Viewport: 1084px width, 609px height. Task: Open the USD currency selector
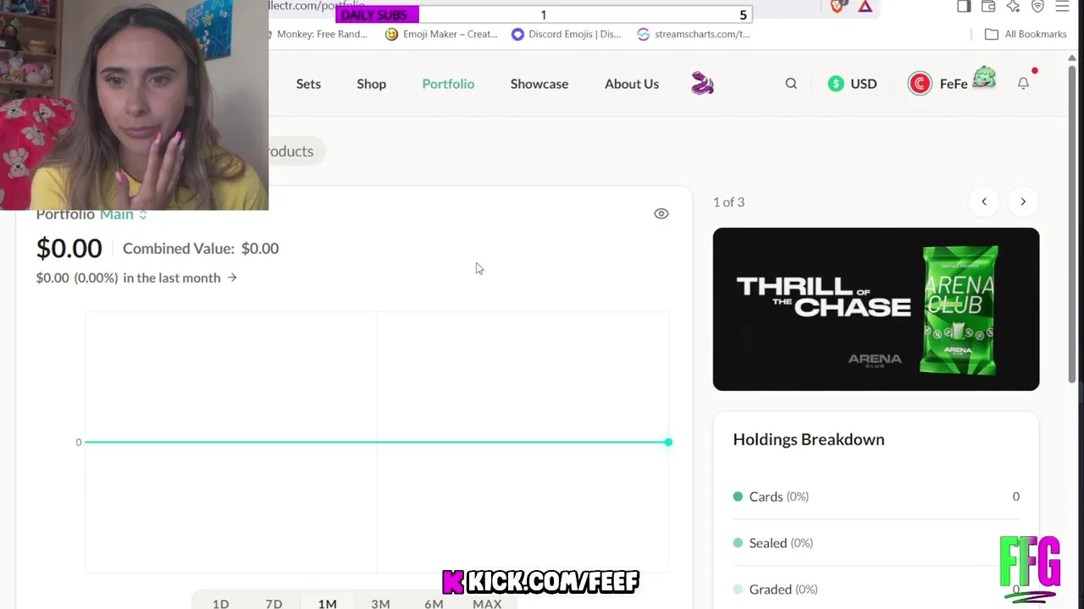coord(853,84)
